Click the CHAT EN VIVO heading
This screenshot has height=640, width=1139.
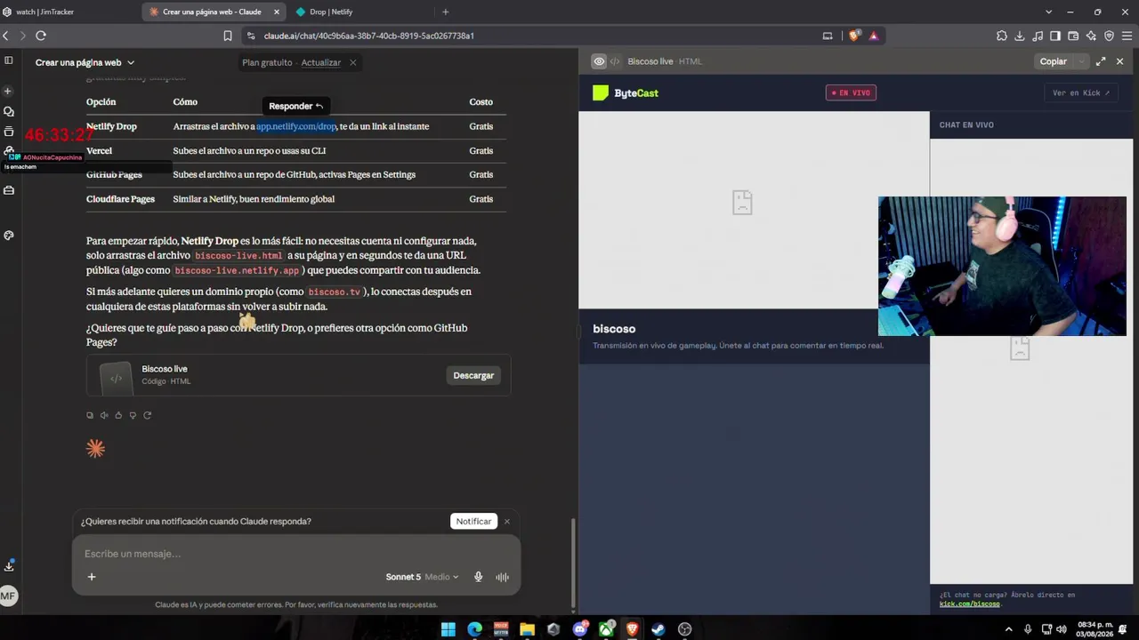(x=966, y=125)
